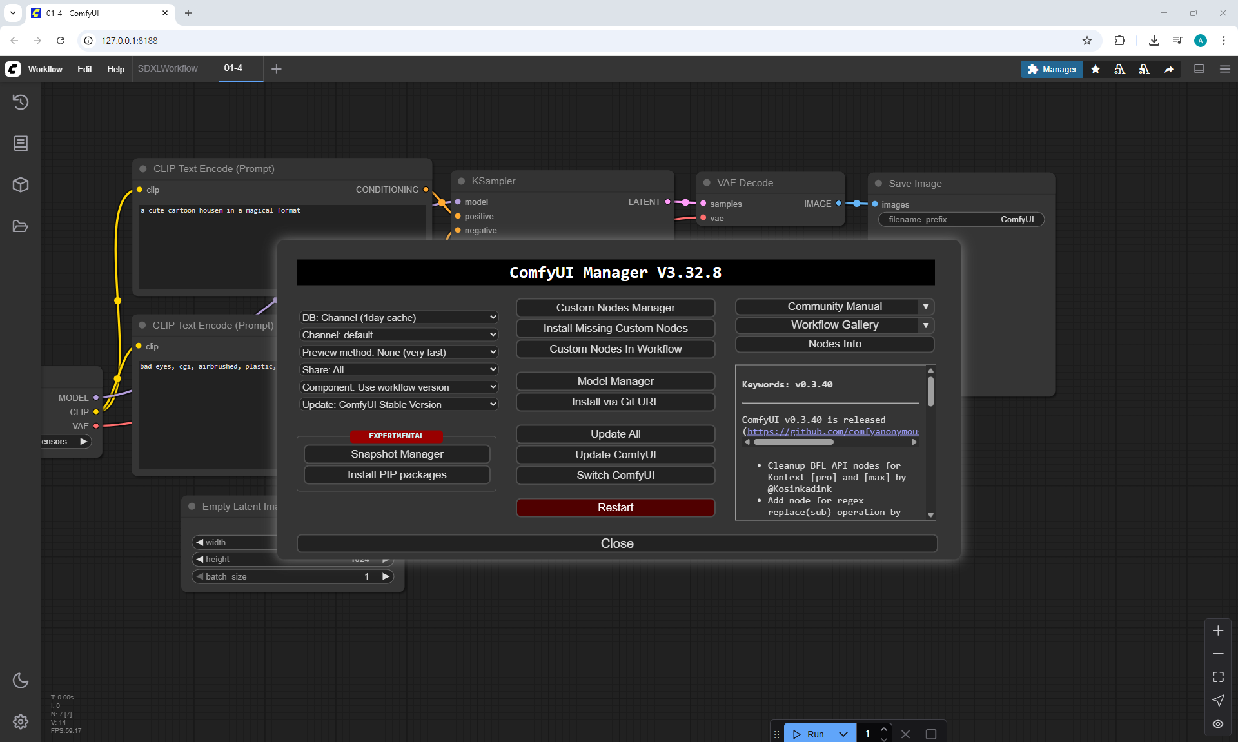Screen dimensions: 1238x742
Task: Toggle link visibility eye icon
Action: 1218,724
